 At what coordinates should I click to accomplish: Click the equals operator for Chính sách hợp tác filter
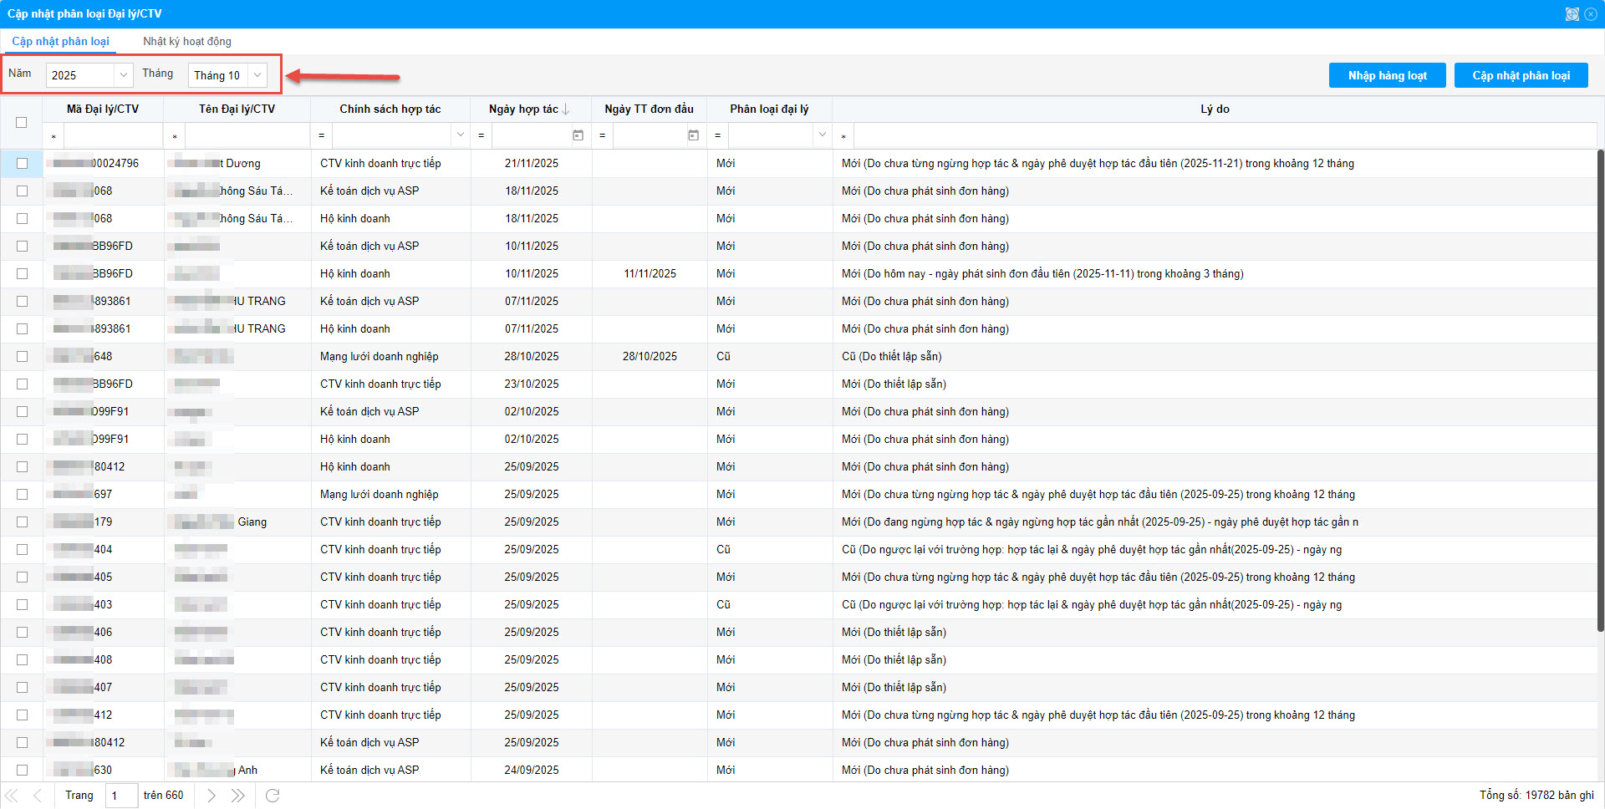pos(321,135)
